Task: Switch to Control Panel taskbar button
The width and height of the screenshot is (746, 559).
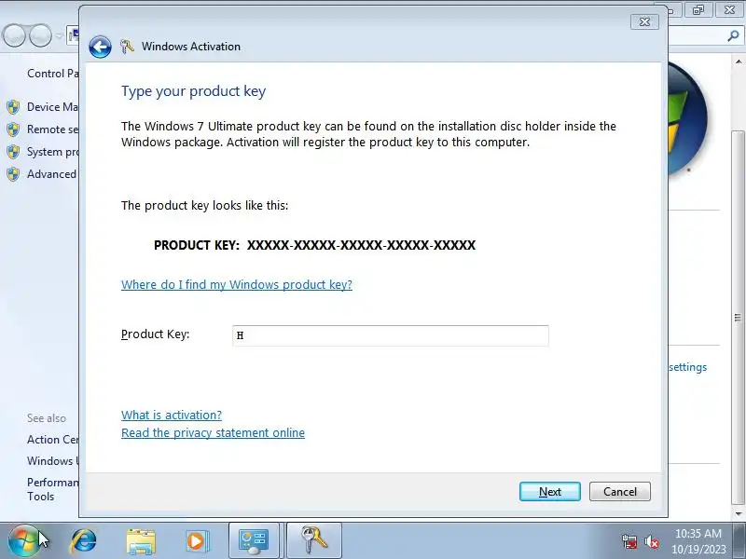Action: pyautogui.click(x=254, y=541)
